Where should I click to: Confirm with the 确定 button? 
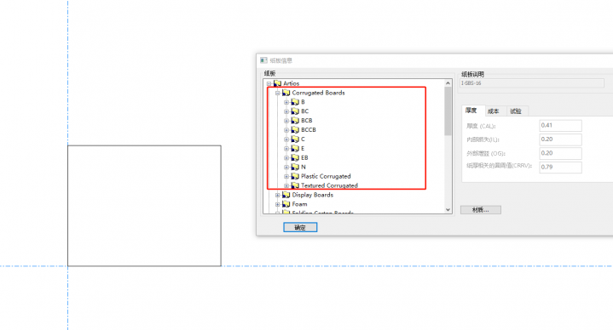(300, 227)
